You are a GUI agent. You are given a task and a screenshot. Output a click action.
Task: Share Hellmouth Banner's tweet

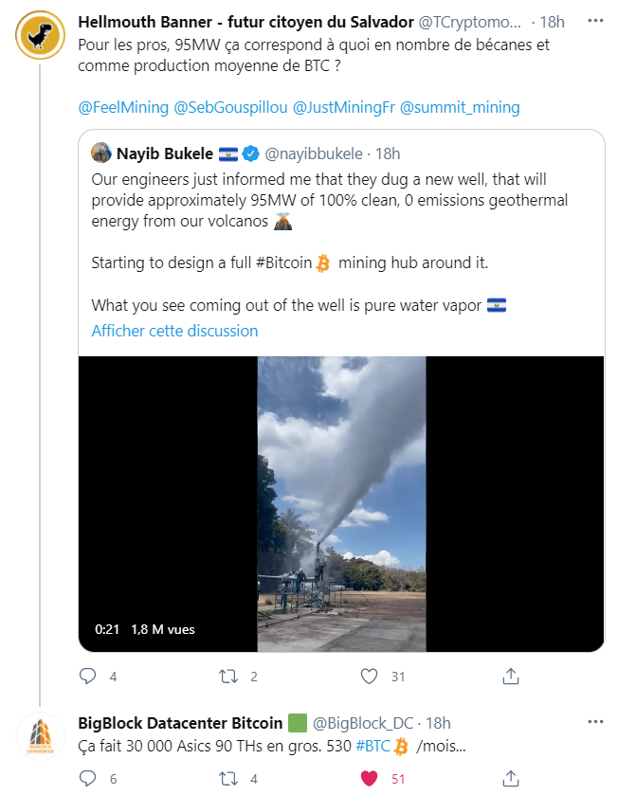point(510,677)
